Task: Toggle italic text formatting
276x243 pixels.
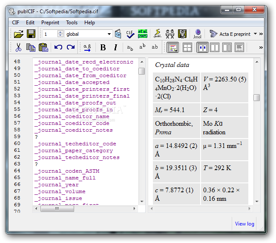Action: (115, 47)
